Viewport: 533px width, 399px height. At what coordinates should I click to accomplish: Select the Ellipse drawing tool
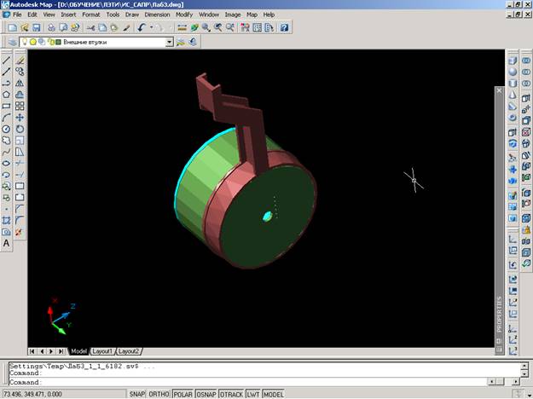pyautogui.click(x=6, y=164)
